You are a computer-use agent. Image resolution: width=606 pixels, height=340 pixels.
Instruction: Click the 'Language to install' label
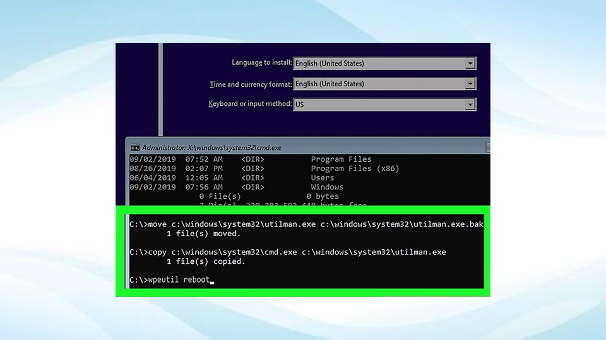261,63
